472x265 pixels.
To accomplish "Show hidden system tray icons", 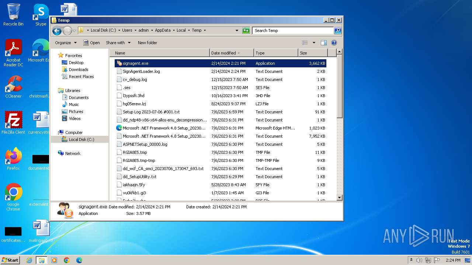I will [x=411, y=260].
